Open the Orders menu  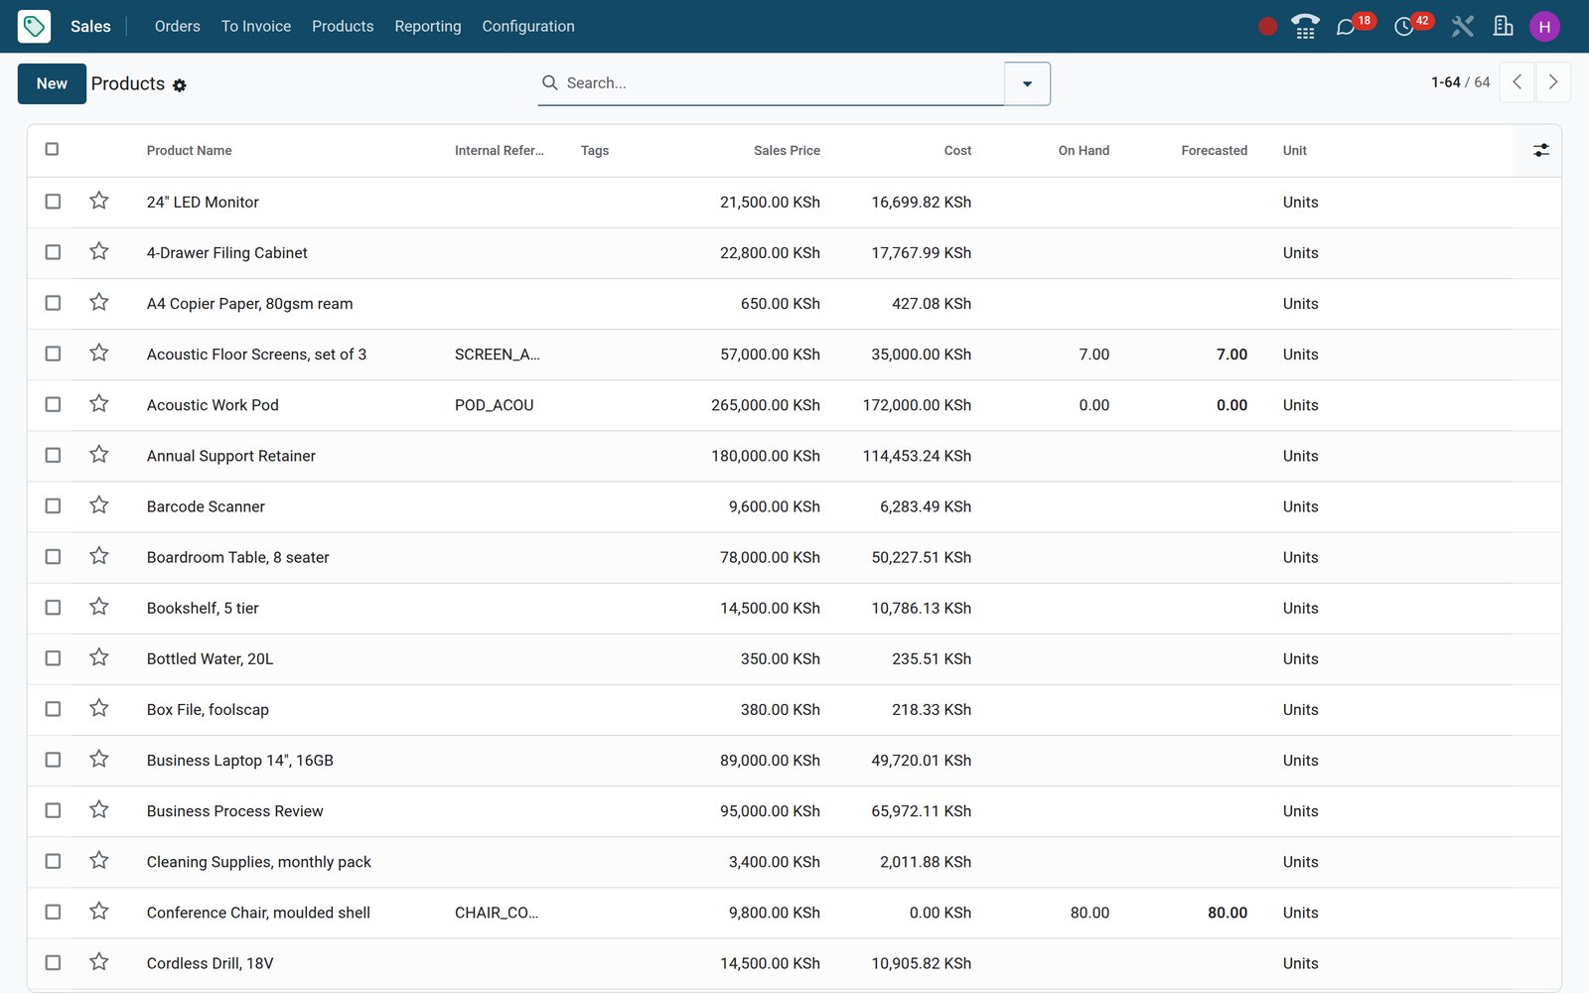coord(178,26)
